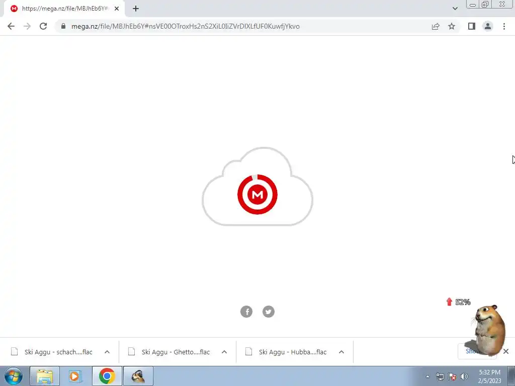Click the Show desktop strip
The image size is (515, 386).
click(511, 376)
